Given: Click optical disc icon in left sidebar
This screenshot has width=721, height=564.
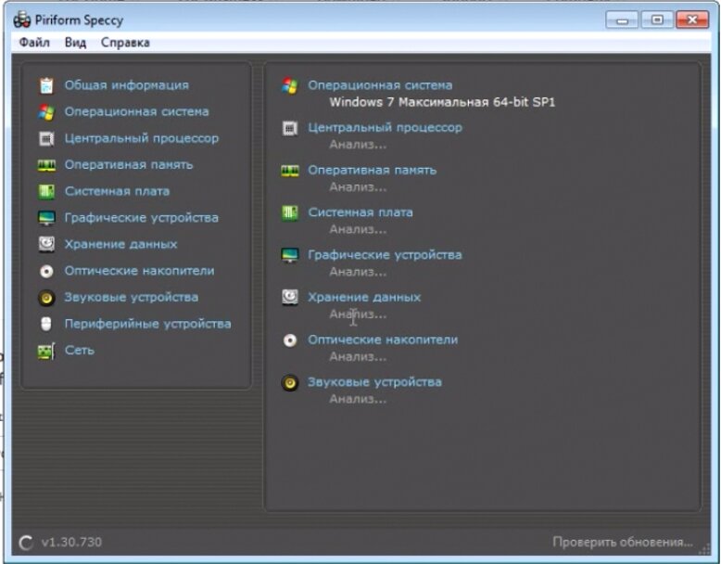Looking at the screenshot, I should point(46,271).
